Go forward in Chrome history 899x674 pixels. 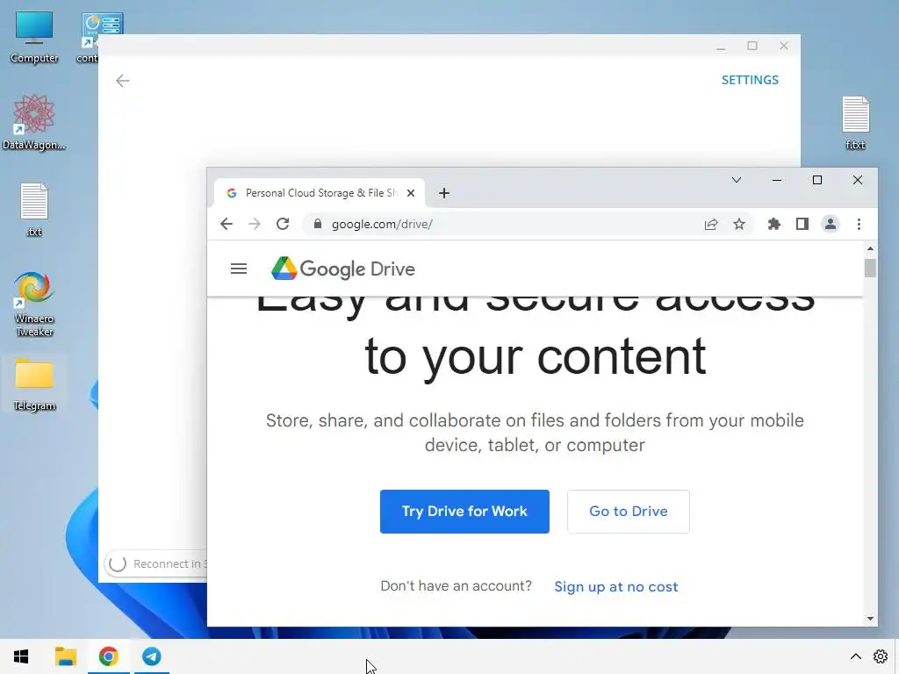[254, 224]
